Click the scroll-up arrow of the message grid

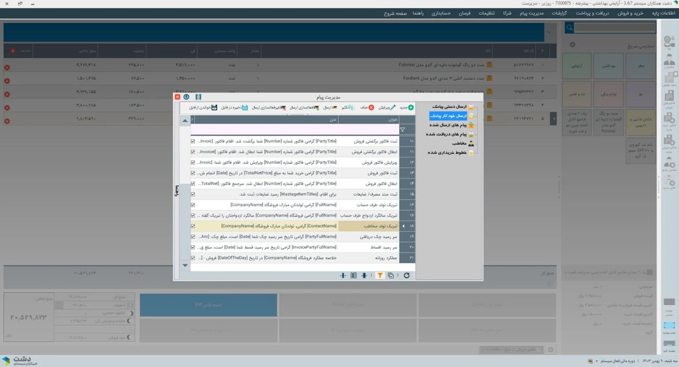[x=185, y=120]
